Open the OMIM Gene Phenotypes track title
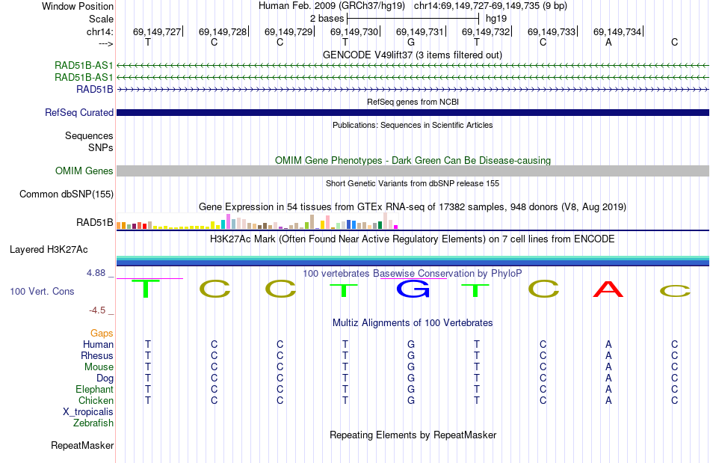Screen dimensions: 710x463 click(413, 160)
